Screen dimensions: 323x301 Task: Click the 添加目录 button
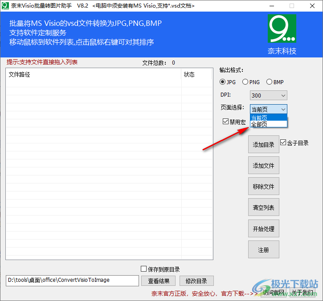tap(263, 144)
